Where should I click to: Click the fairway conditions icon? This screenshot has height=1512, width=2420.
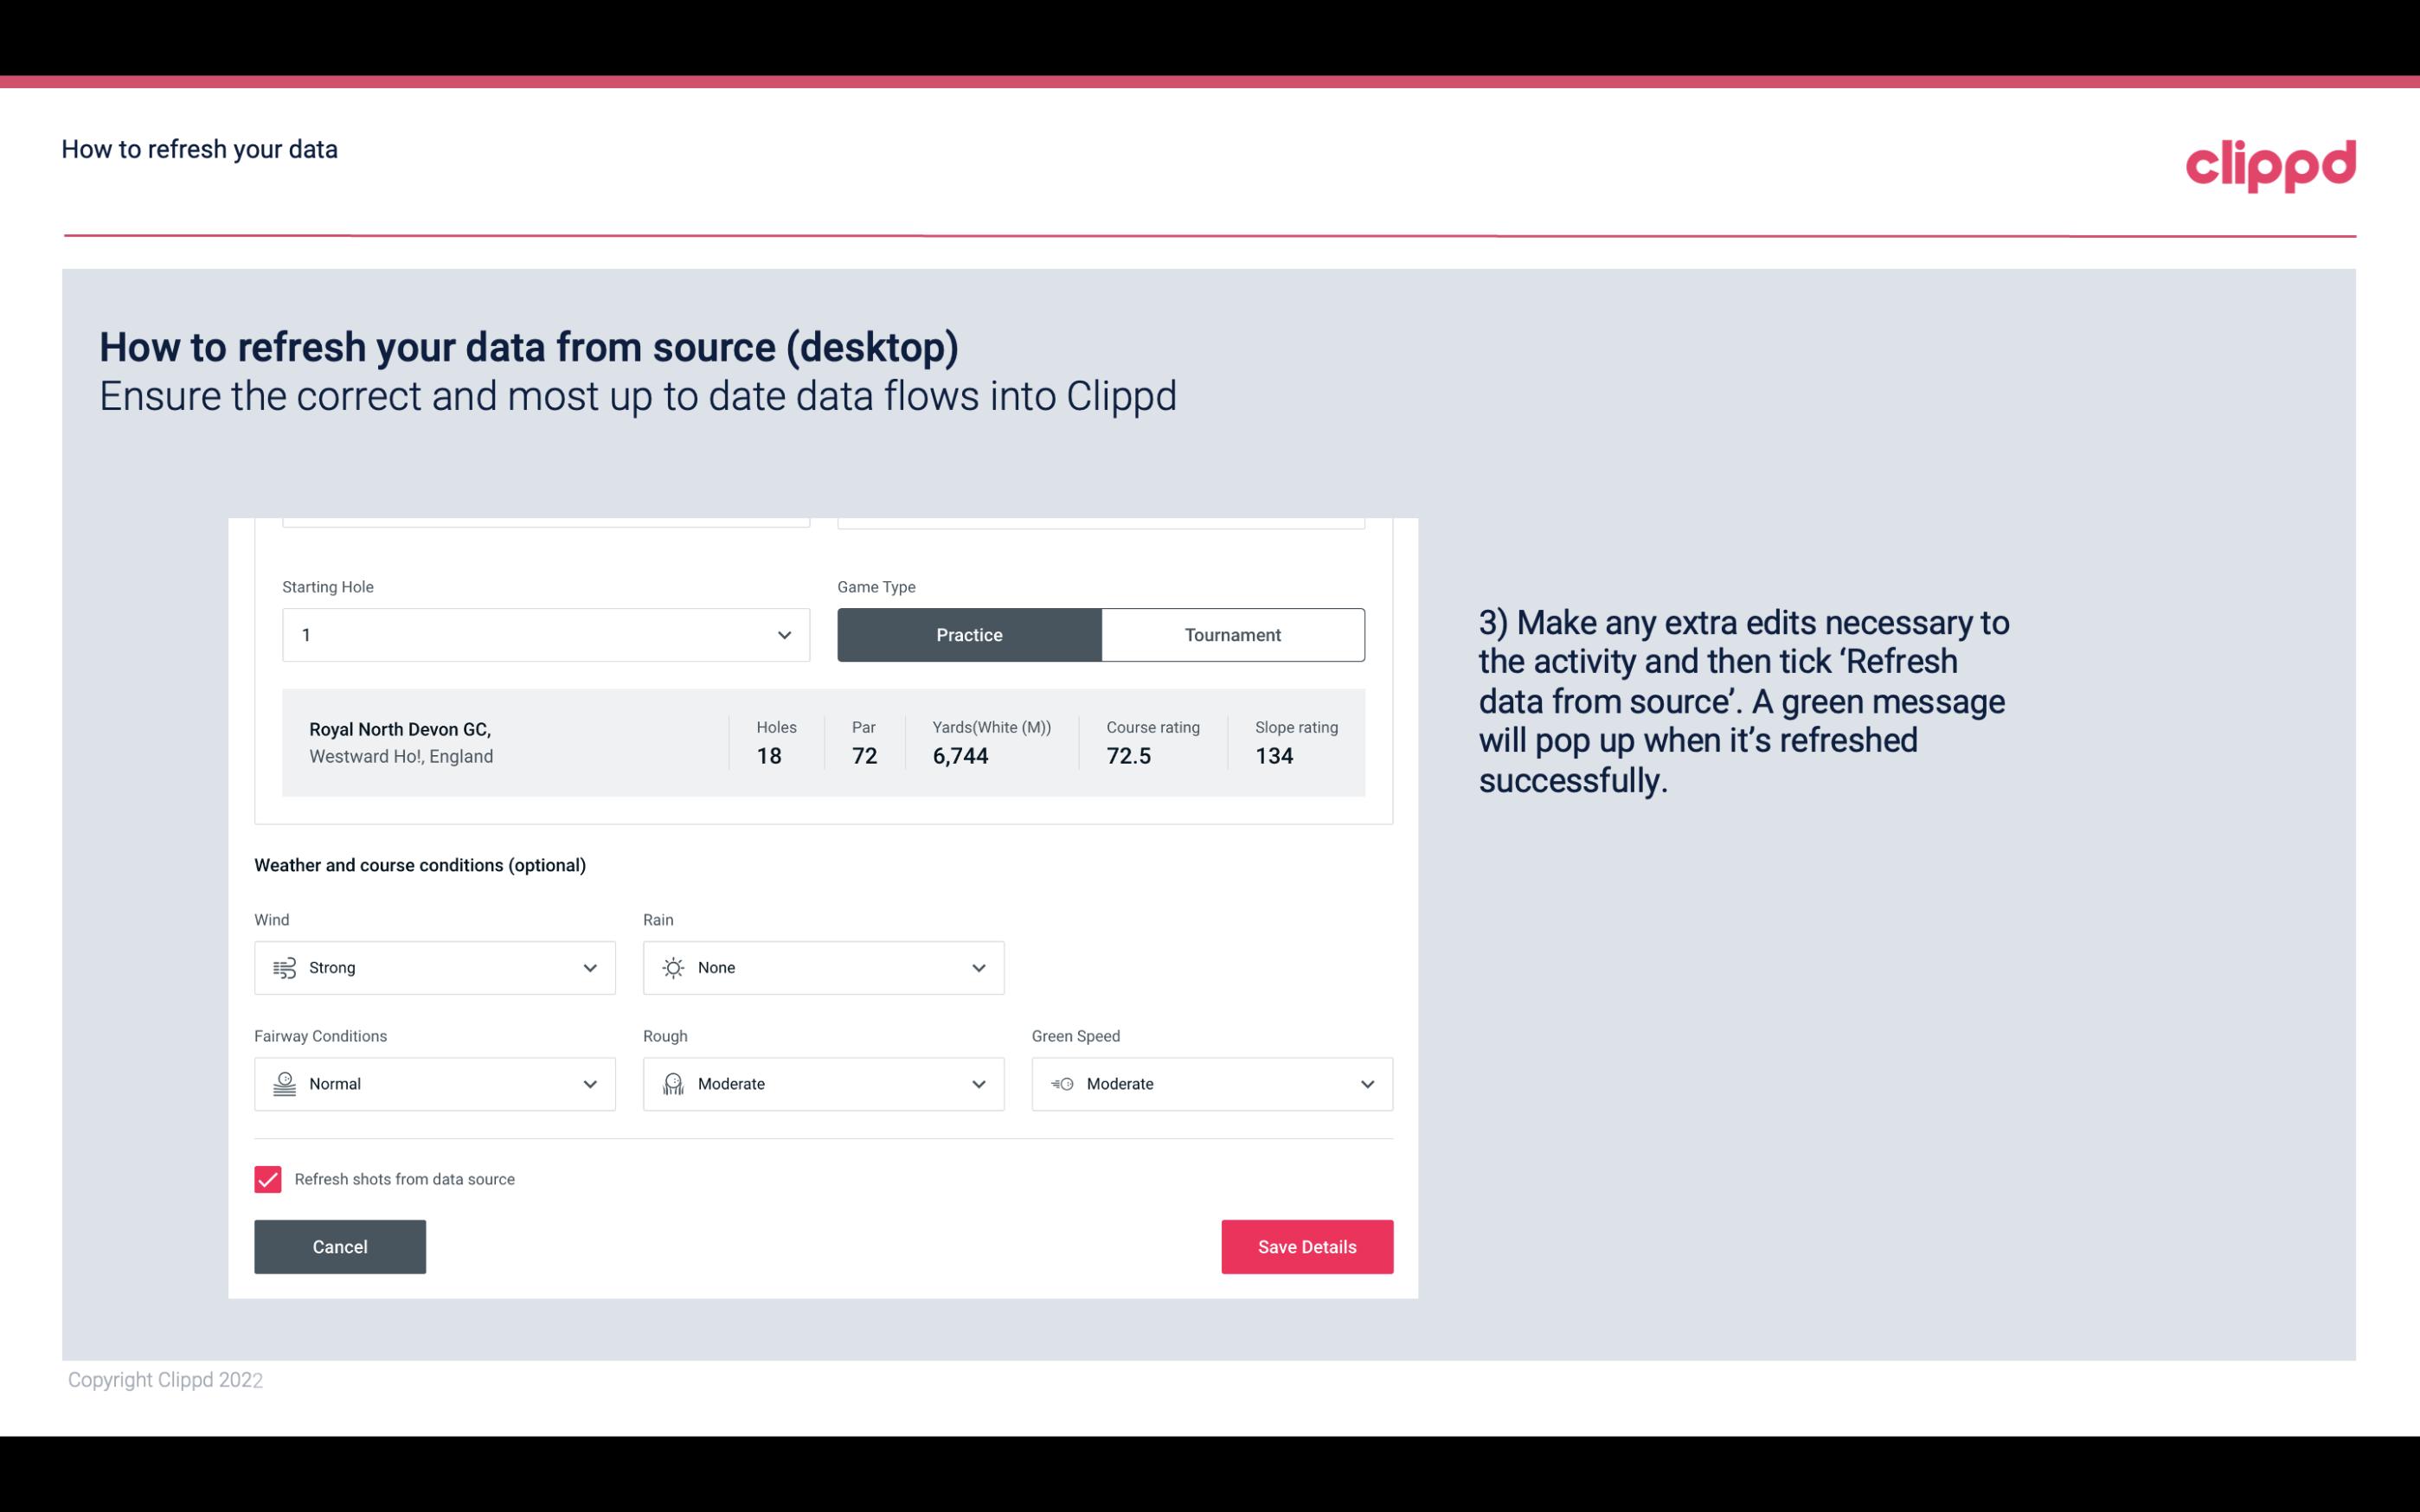282,1084
